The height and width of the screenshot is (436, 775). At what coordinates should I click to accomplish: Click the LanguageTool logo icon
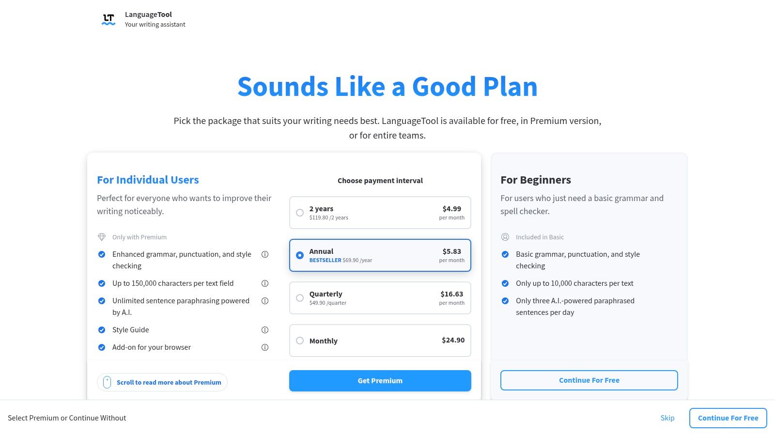[108, 19]
